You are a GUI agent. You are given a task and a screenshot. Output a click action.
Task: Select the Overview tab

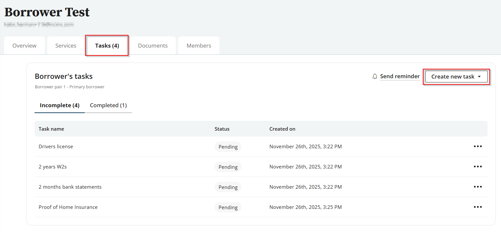tap(24, 45)
